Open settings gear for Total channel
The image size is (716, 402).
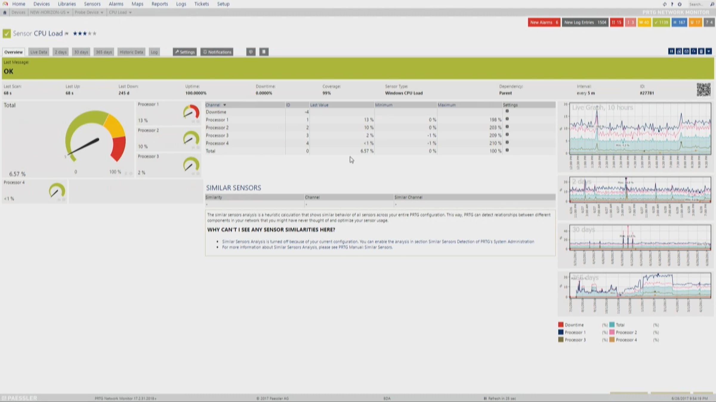507,150
